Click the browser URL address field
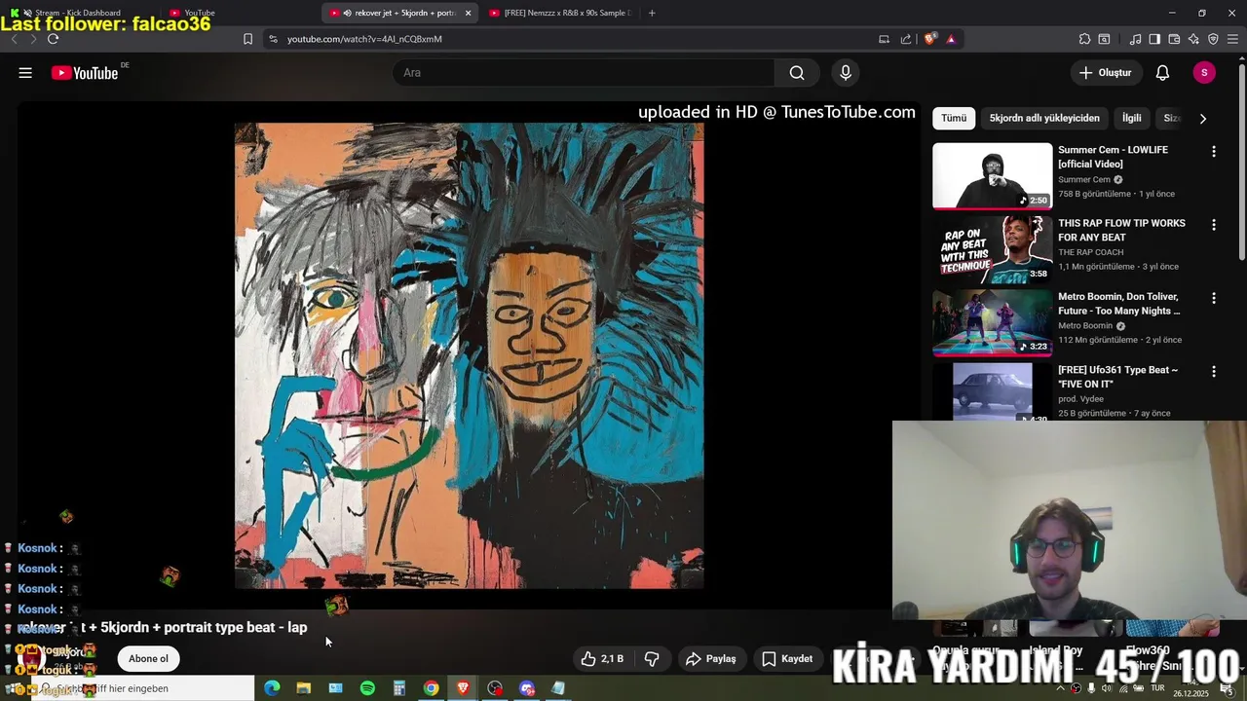 click(575, 39)
